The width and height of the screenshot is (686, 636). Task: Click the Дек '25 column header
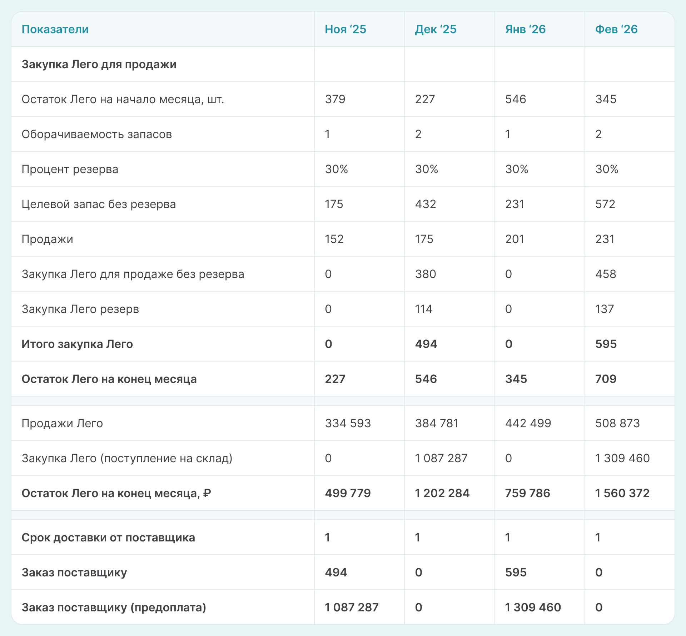point(436,29)
